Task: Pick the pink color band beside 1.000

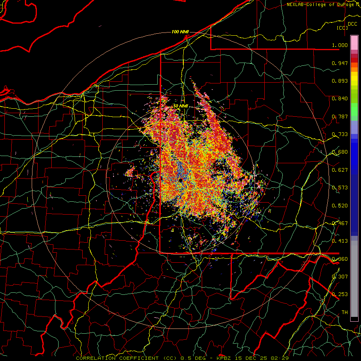Action: coord(354,43)
